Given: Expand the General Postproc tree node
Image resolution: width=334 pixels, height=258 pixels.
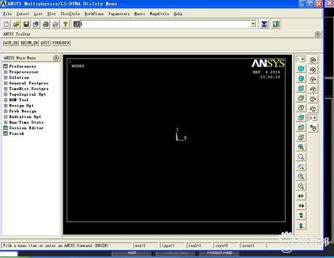Looking at the screenshot, I should [6, 83].
